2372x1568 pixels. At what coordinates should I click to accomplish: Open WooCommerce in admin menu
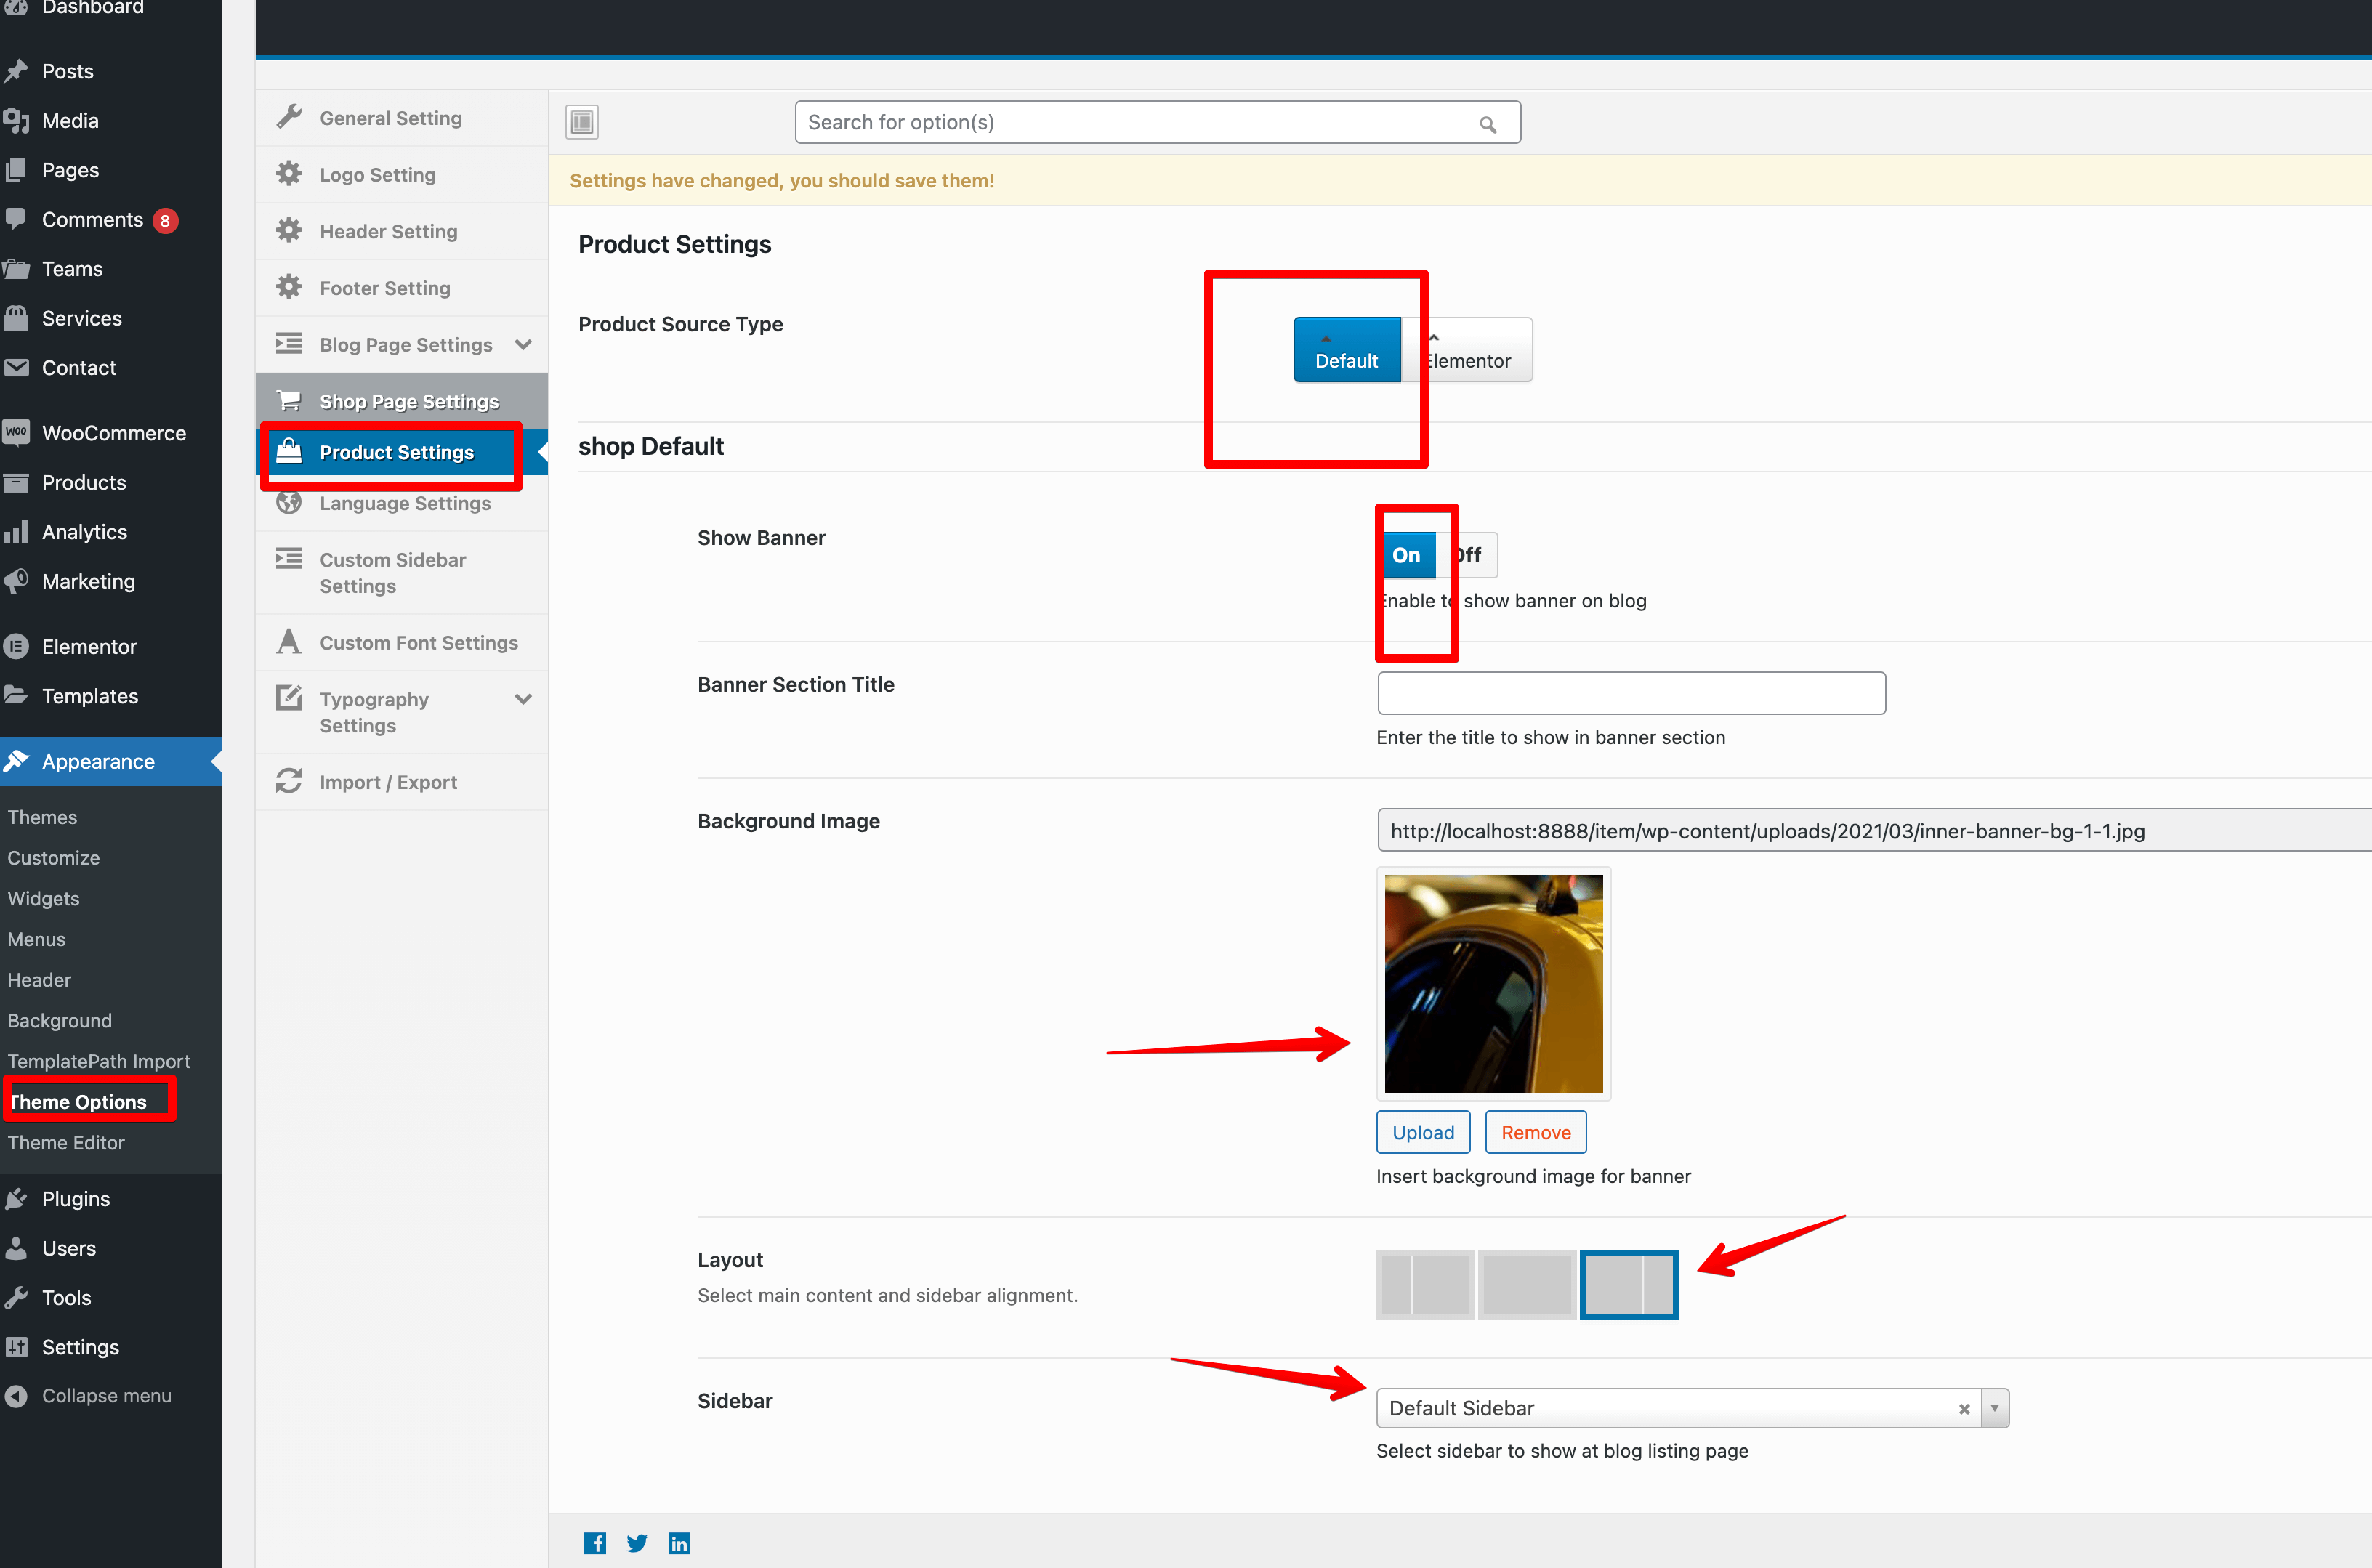click(113, 433)
